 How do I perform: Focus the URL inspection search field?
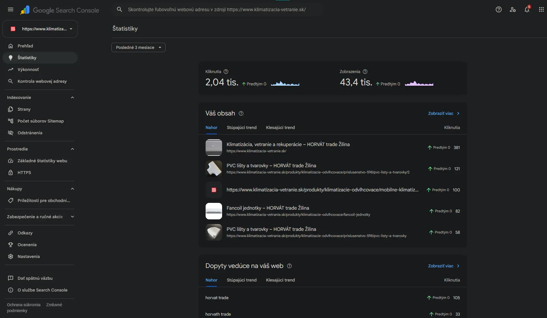(x=217, y=9)
